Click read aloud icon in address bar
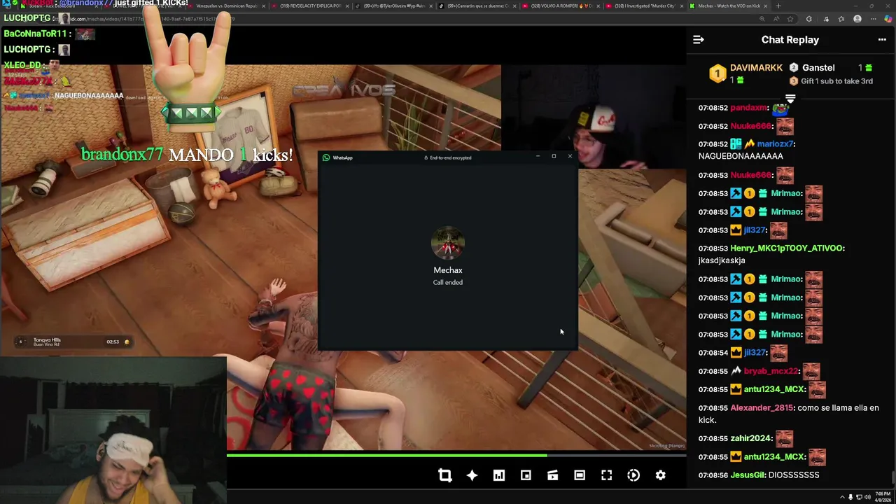Screen dimensions: 896x504 [x=776, y=19]
